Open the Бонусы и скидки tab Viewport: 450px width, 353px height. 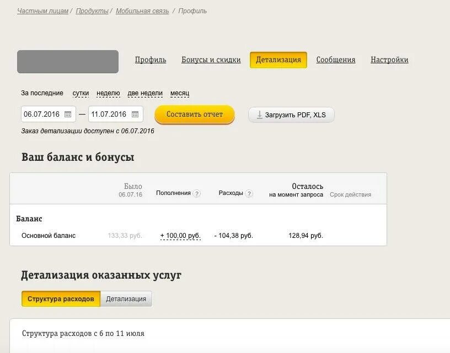point(211,59)
